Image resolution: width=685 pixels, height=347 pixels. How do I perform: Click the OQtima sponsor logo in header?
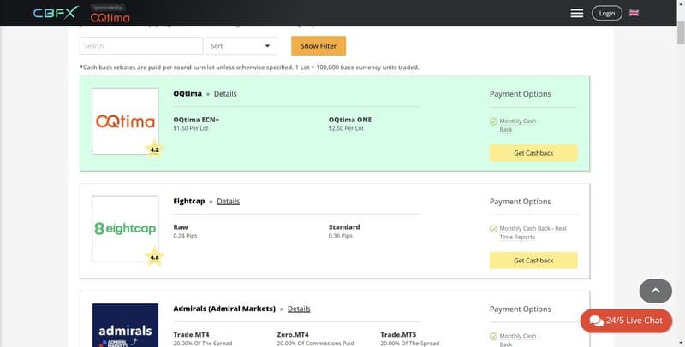110,17
